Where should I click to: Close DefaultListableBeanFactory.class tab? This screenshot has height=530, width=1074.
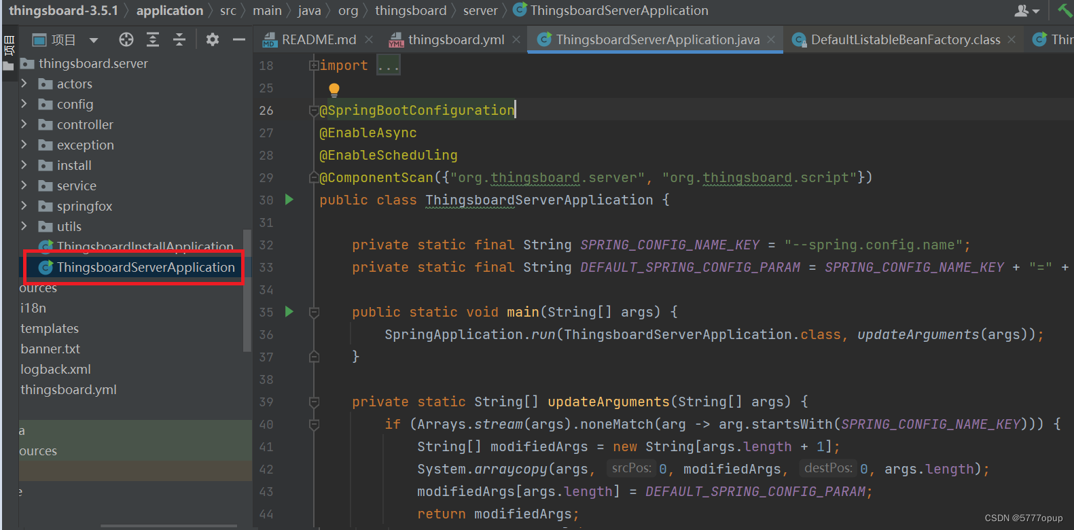tap(1012, 40)
